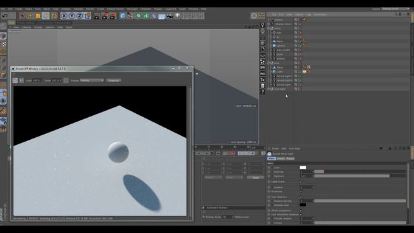Open the viewport Cameras menu
The image size is (414, 233).
point(27,27)
